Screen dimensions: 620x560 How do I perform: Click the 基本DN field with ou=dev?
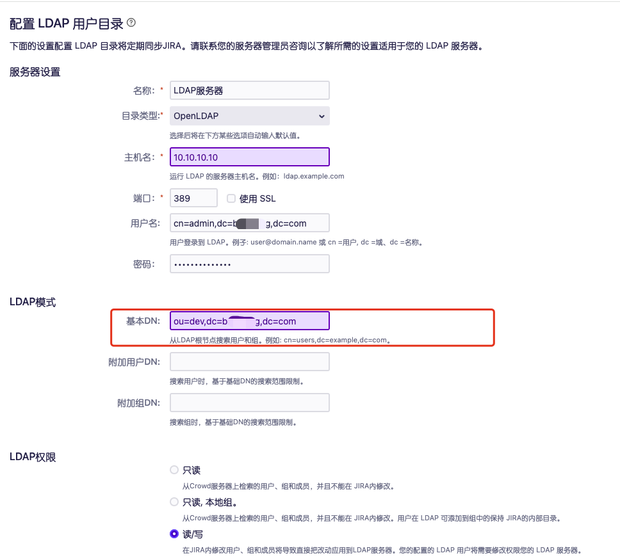[249, 321]
